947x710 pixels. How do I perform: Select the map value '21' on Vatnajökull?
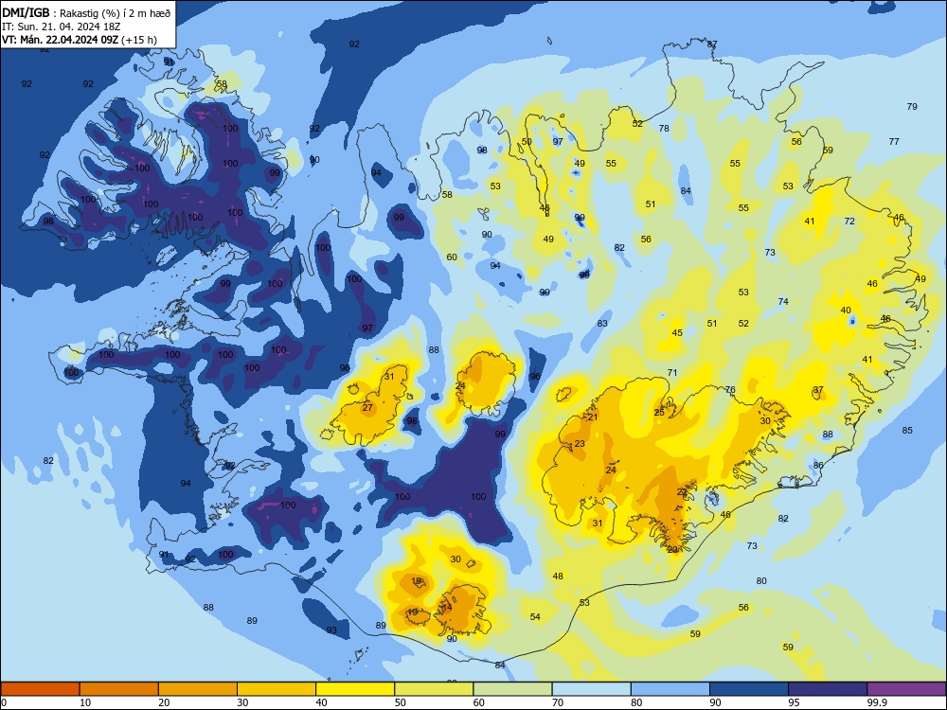[593, 417]
